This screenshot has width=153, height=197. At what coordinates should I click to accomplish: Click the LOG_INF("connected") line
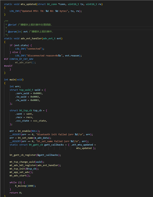[30, 49]
